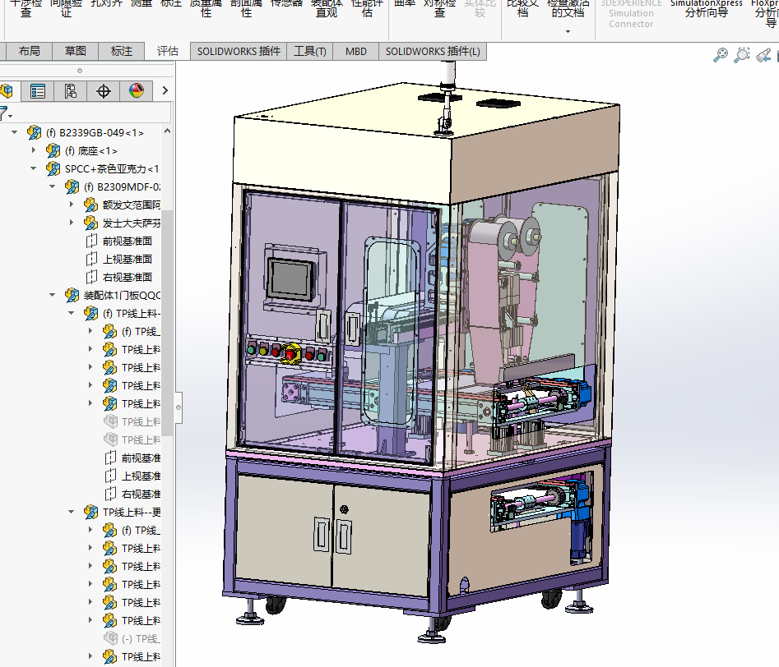
Task: Click the Previous View icon
Action: 763,55
